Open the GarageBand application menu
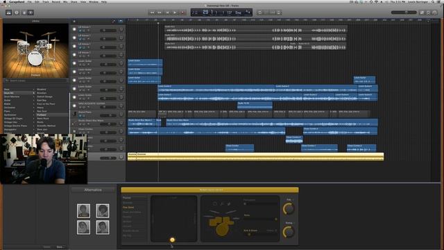This screenshot has height=250, width=444. (17, 1)
